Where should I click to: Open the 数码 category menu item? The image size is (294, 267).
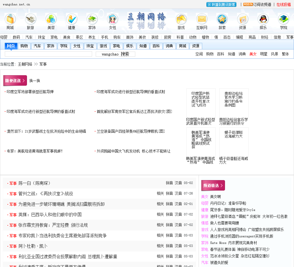pos(16,37)
